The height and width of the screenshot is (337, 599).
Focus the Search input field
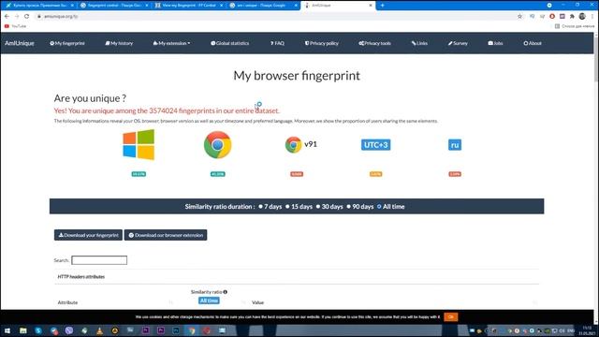point(99,260)
